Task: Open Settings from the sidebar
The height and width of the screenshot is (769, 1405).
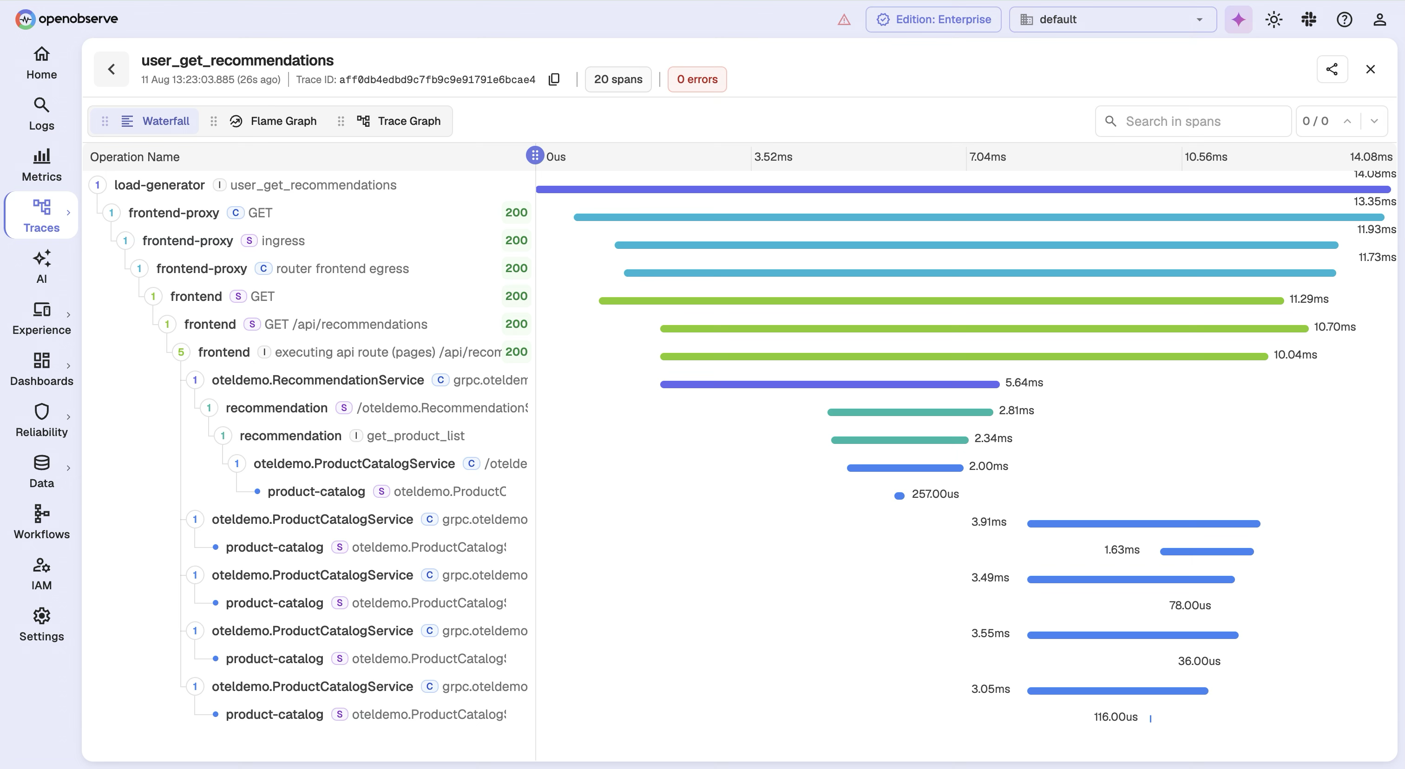Action: [41, 625]
